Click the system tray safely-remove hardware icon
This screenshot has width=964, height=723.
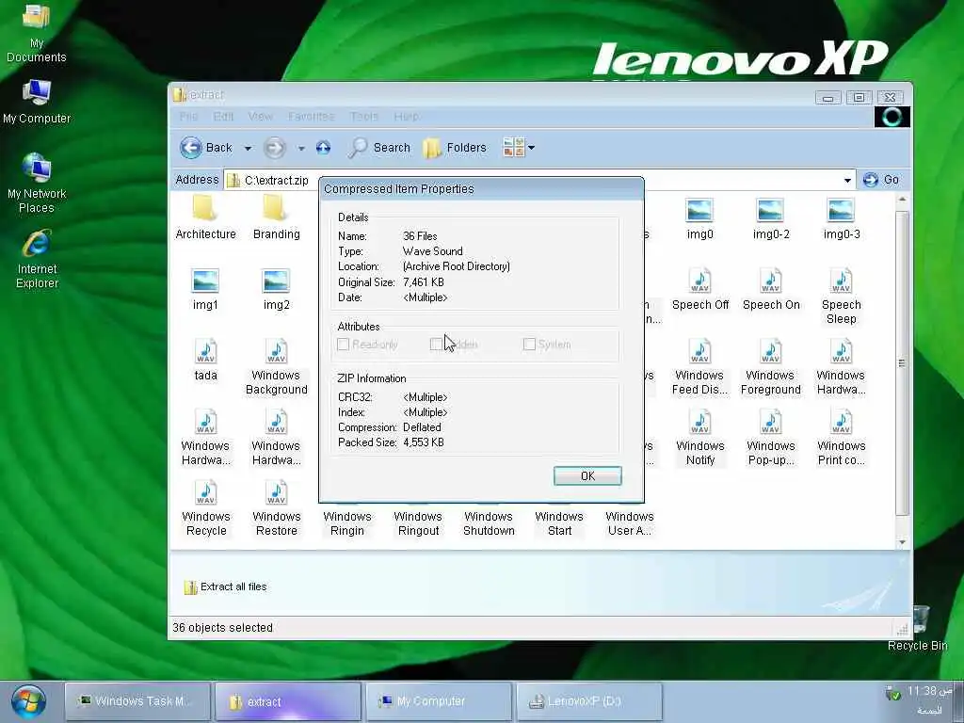click(x=892, y=694)
